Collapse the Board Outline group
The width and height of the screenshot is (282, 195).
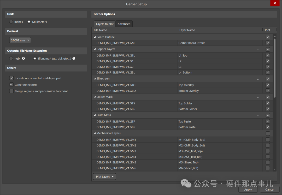point(95,37)
